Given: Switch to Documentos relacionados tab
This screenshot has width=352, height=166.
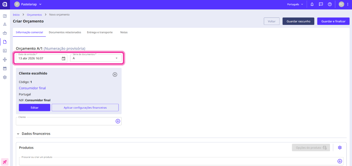Looking at the screenshot, I should (65, 32).
